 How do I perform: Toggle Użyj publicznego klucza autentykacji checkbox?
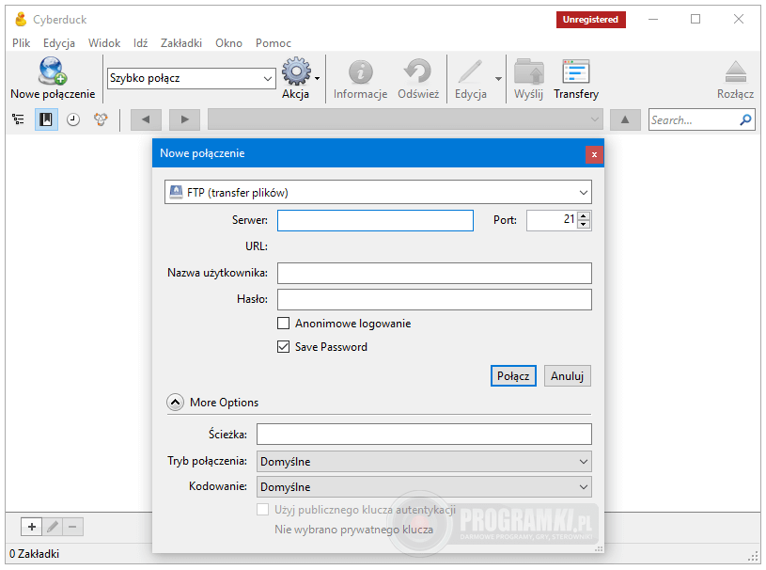point(263,510)
